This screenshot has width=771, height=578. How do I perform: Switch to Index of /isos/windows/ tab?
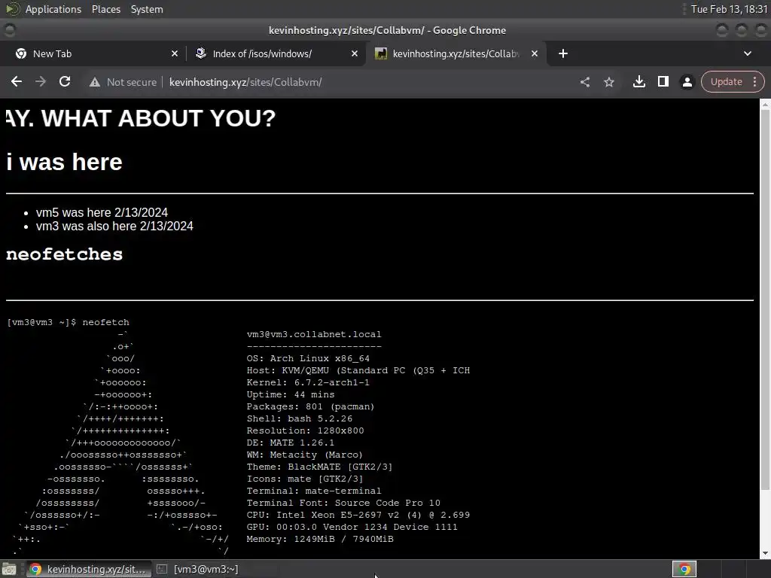click(273, 53)
